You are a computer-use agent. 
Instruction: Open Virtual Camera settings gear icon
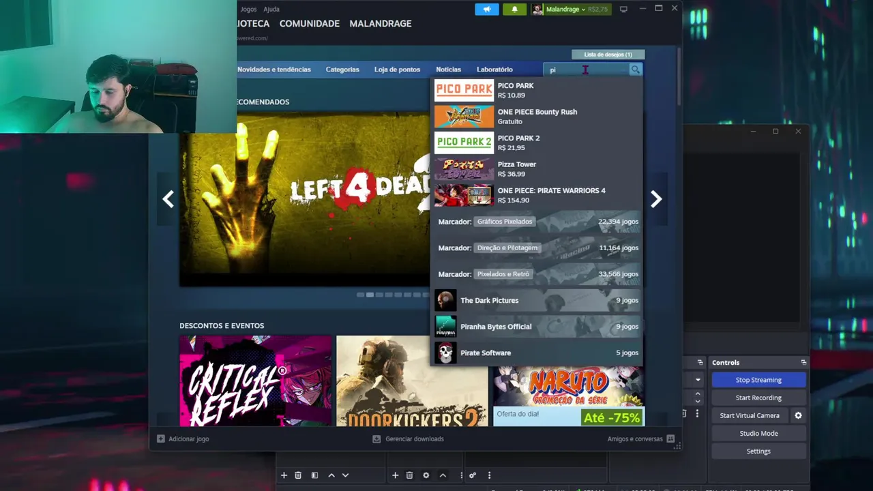[798, 415]
